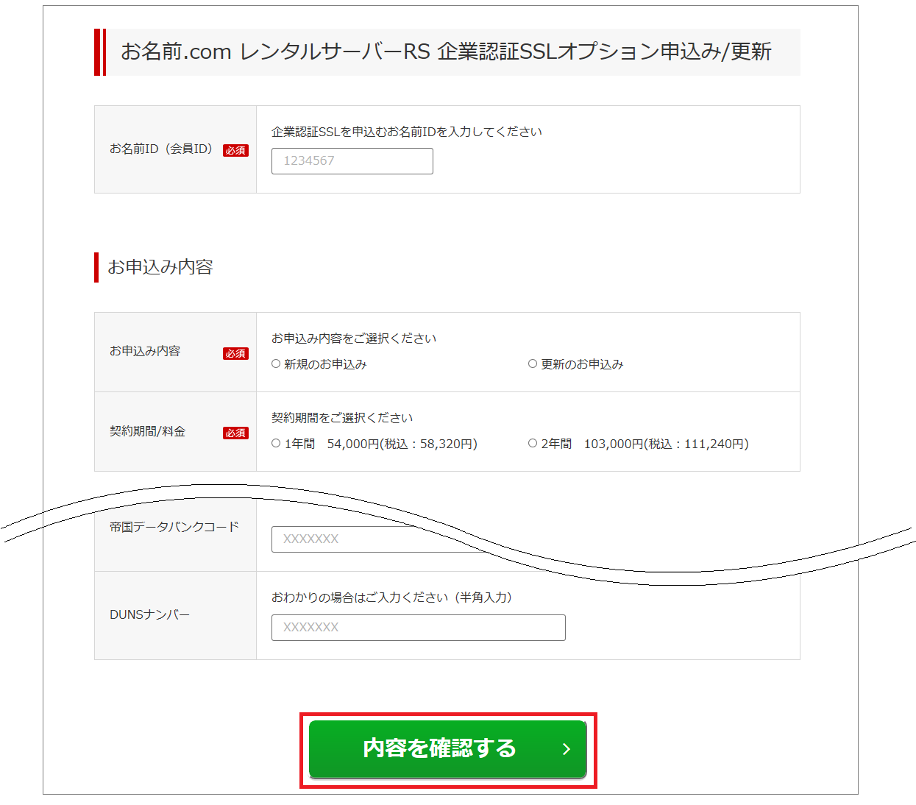Click the DUNSナンバー row label
Image resolution: width=916 pixels, height=805 pixels.
point(149,614)
